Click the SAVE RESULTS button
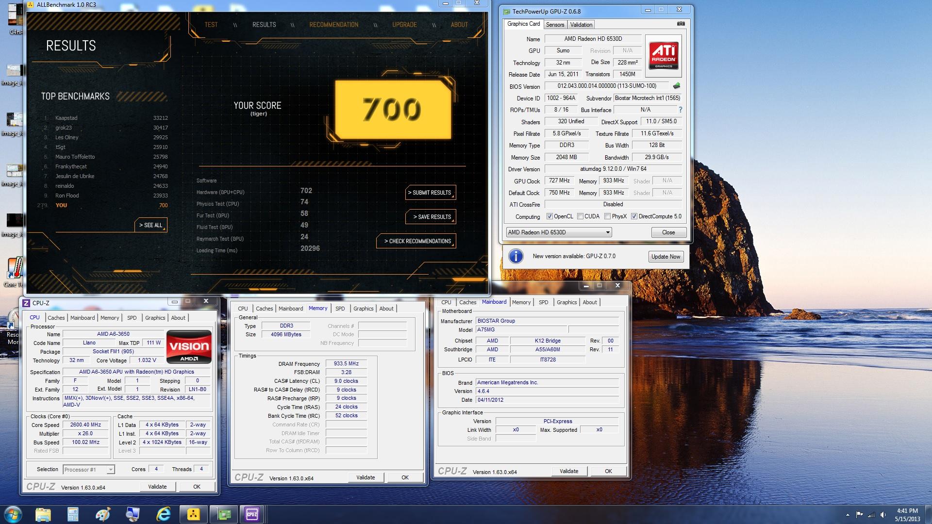 (430, 217)
